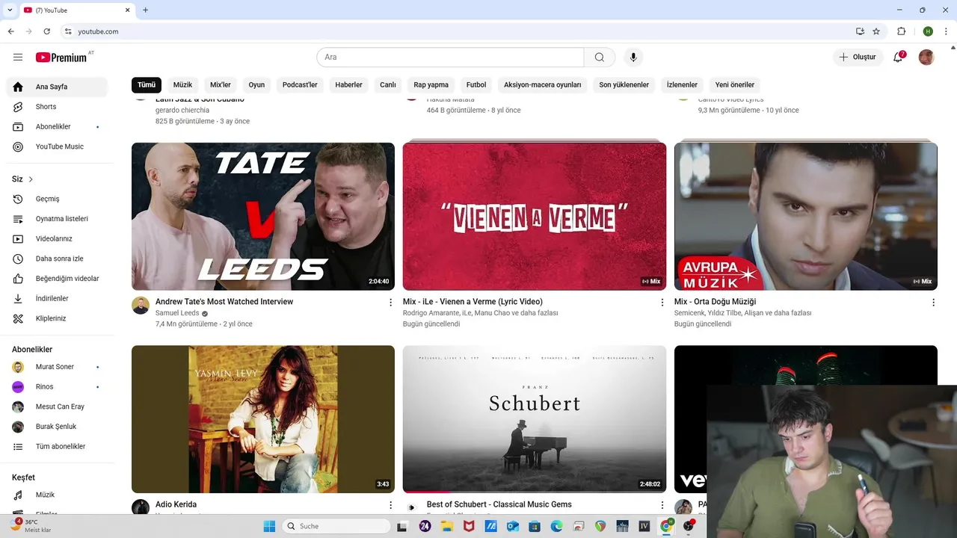Open Samuel Leeds channel link

[x=177, y=313]
